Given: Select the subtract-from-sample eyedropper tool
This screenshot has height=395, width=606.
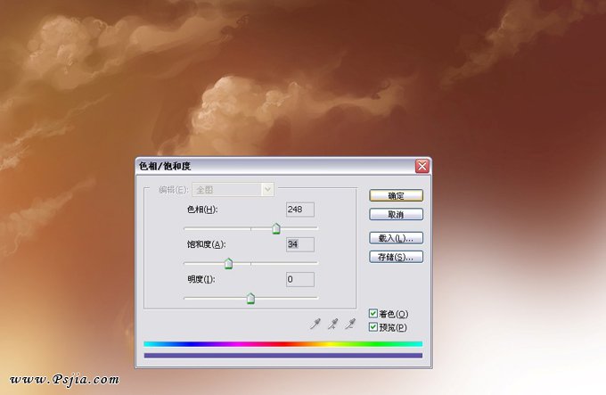Looking at the screenshot, I should tap(350, 324).
